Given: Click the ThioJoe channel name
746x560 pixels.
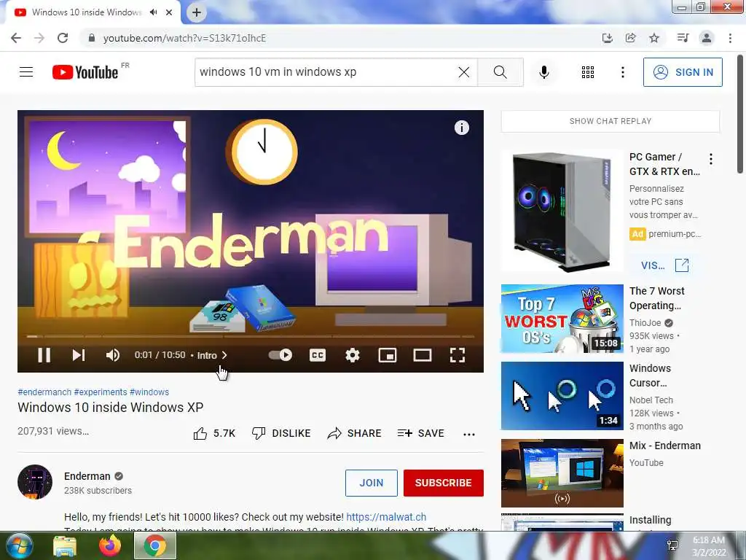Looking at the screenshot, I should pos(645,323).
